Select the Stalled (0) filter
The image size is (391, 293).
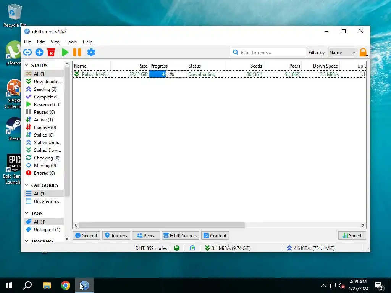pos(44,135)
